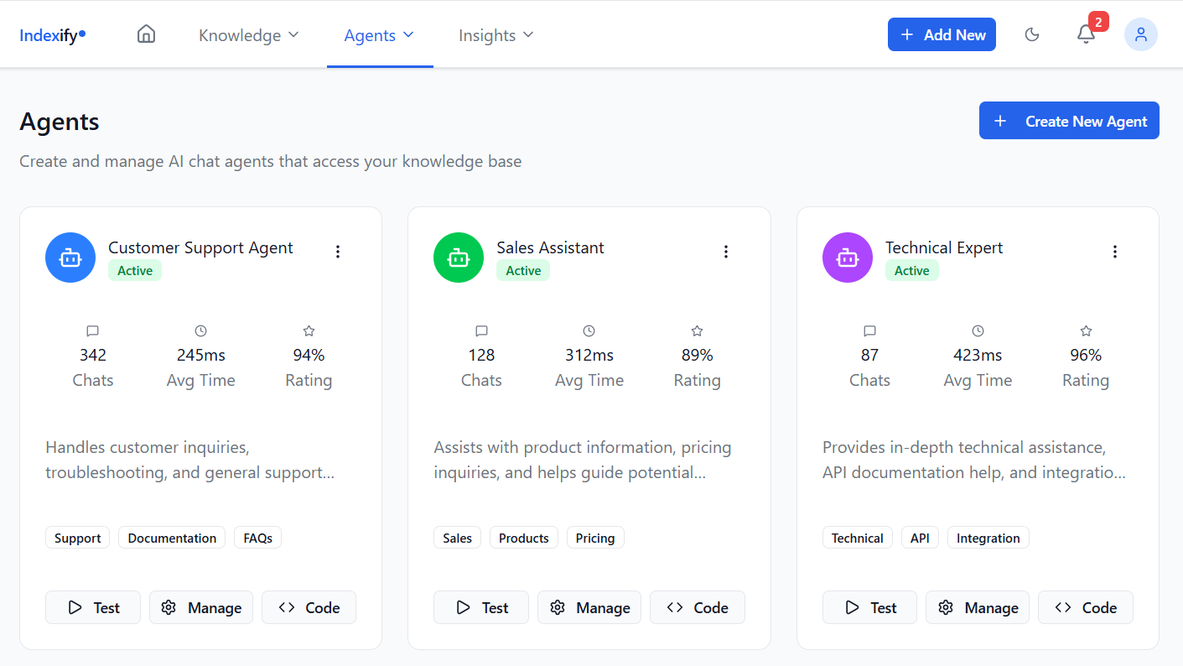Click the notification bell icon

point(1086,34)
